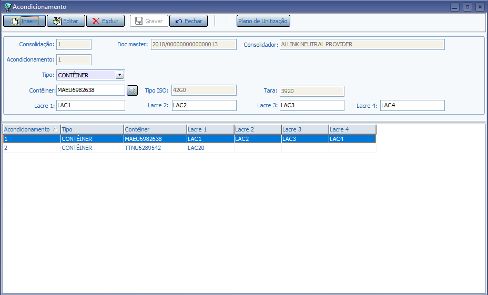Click the container search magnifier icon
Image resolution: width=488 pixels, height=295 pixels.
pyautogui.click(x=133, y=90)
